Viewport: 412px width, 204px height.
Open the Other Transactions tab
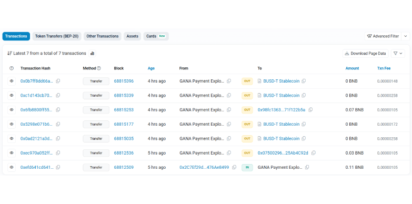tap(103, 36)
